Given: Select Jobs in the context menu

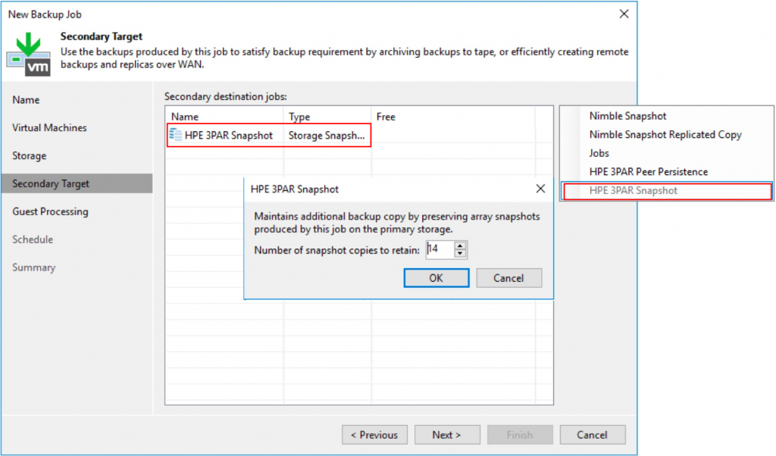Looking at the screenshot, I should (599, 153).
